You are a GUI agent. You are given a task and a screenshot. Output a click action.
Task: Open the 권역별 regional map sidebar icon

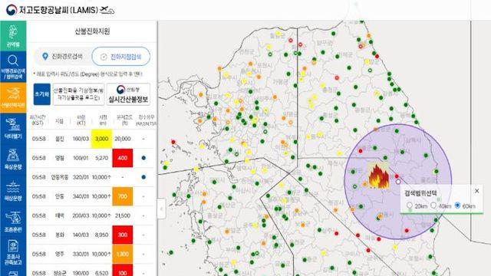click(x=13, y=36)
